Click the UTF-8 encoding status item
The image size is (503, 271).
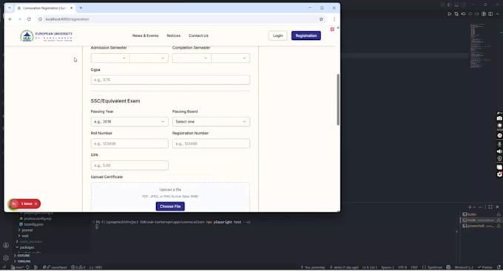(x=402, y=267)
